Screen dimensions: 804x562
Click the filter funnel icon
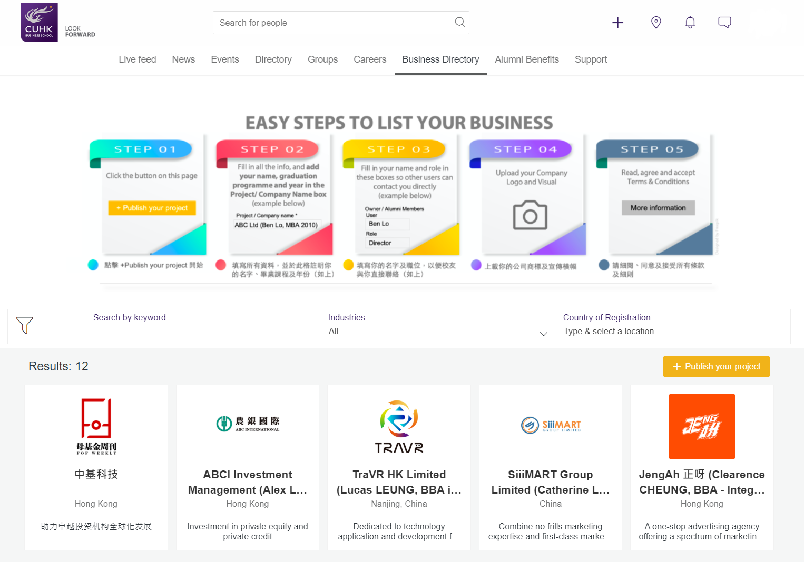[25, 325]
